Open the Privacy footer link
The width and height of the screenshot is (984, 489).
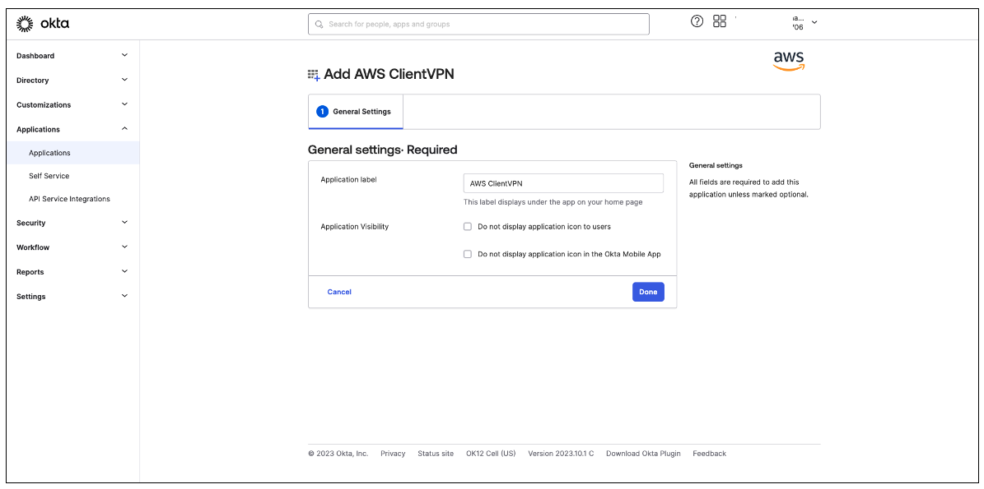[x=393, y=454]
